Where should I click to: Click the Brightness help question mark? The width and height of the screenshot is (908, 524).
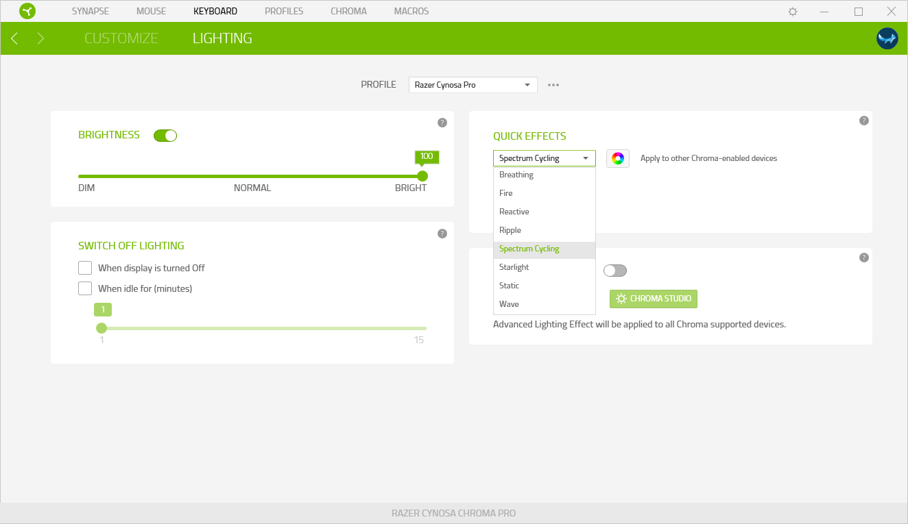(x=442, y=123)
